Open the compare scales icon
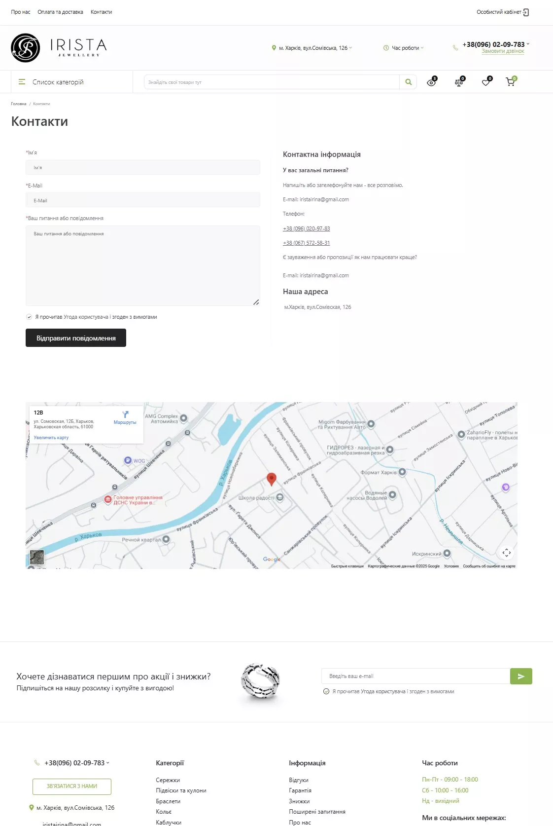Screen dimensions: 553x826 pyautogui.click(x=459, y=82)
